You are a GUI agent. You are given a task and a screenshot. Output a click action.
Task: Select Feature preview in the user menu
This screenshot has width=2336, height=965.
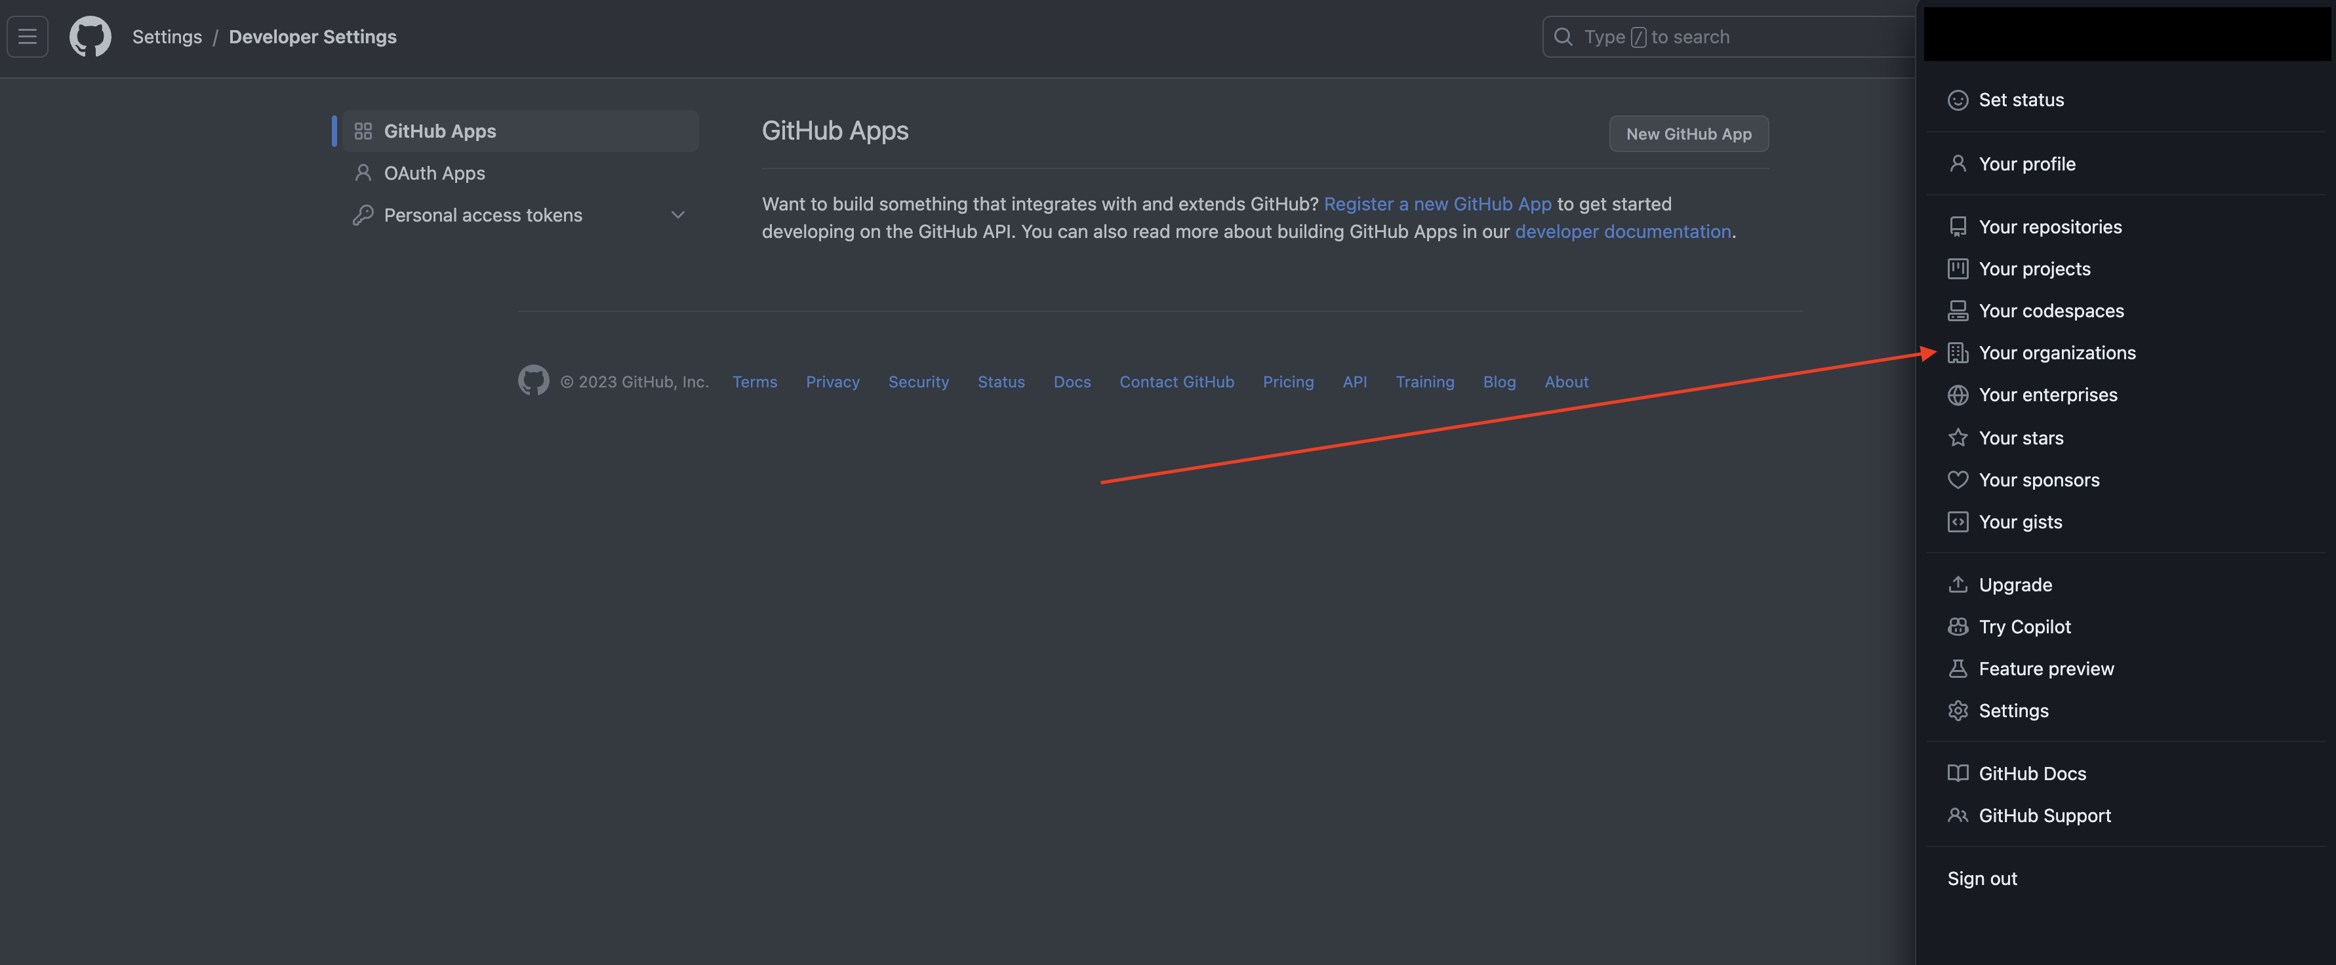[x=2046, y=669]
